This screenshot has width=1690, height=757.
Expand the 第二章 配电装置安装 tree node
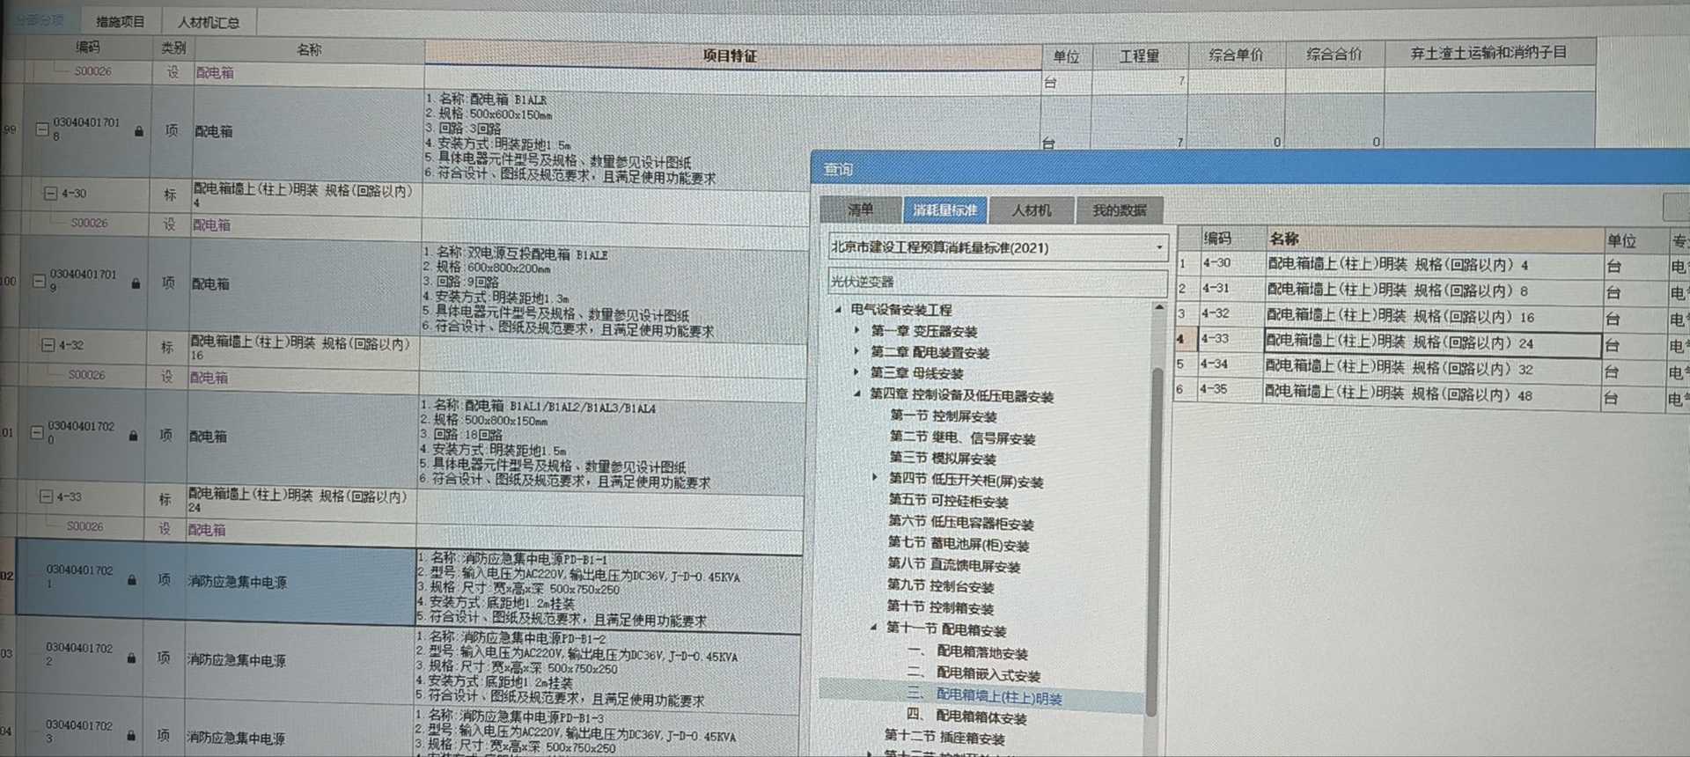coord(856,351)
